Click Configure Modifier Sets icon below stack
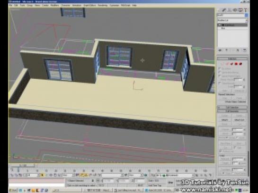This screenshot has width=258, height=193. pyautogui.click(x=244, y=50)
